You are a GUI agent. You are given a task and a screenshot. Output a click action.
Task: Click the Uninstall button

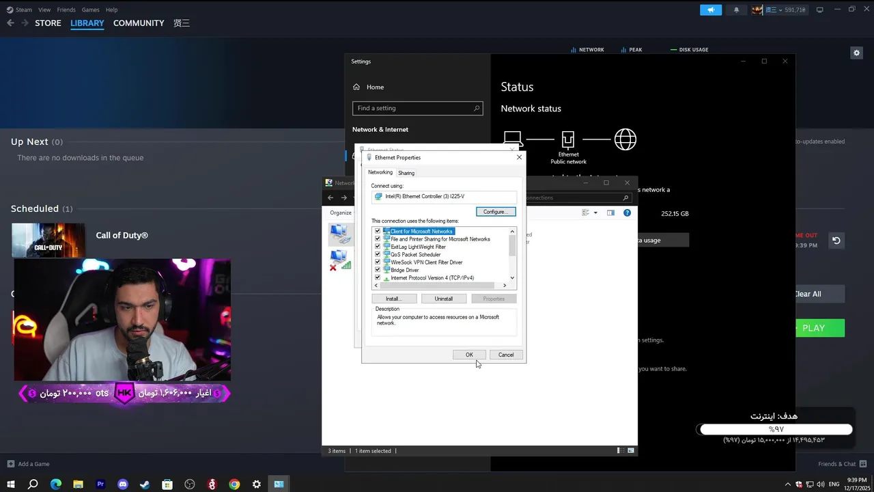point(443,299)
